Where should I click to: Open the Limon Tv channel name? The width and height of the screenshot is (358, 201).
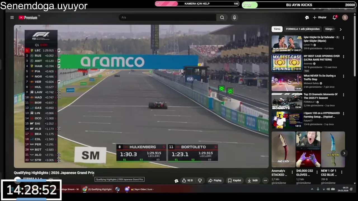(308, 45)
